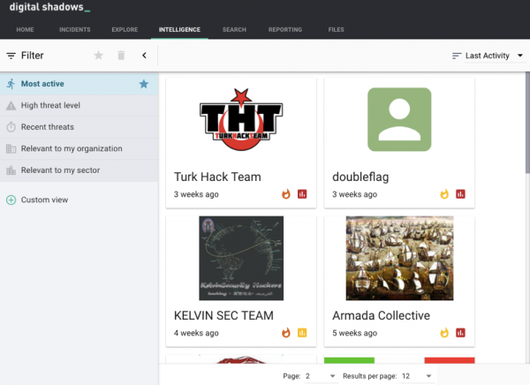Click the gray star favorite icon in filter bar
This screenshot has width=530, height=385.
click(98, 55)
